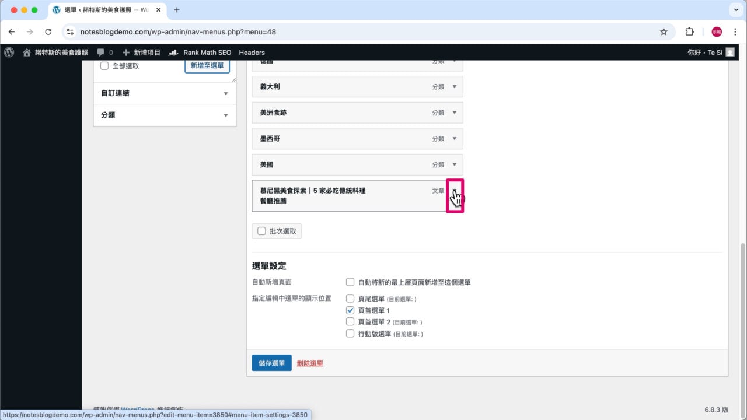The width and height of the screenshot is (747, 420).
Task: Click the browser page reload icon
Action: [48, 32]
